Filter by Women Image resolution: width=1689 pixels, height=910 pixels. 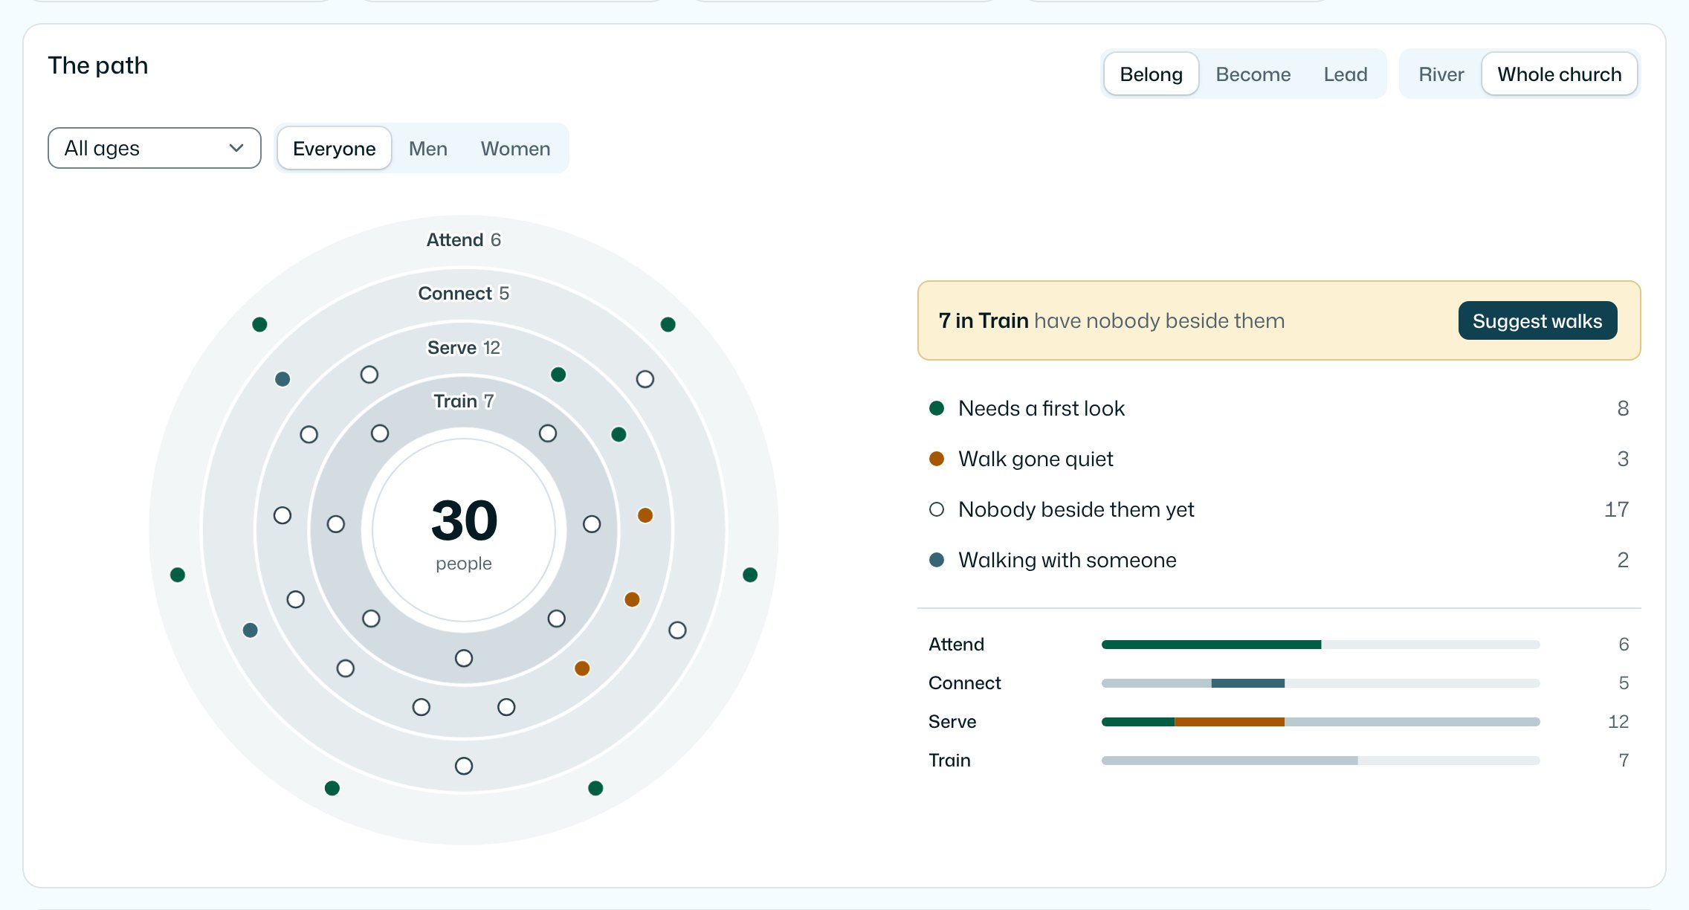[515, 149]
